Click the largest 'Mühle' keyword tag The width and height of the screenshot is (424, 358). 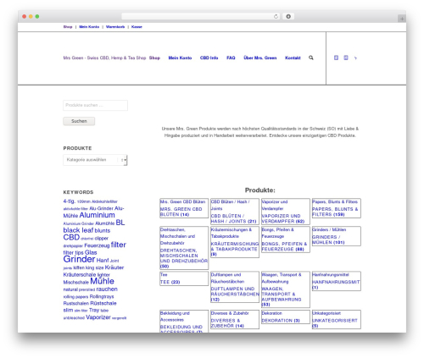pyautogui.click(x=102, y=281)
